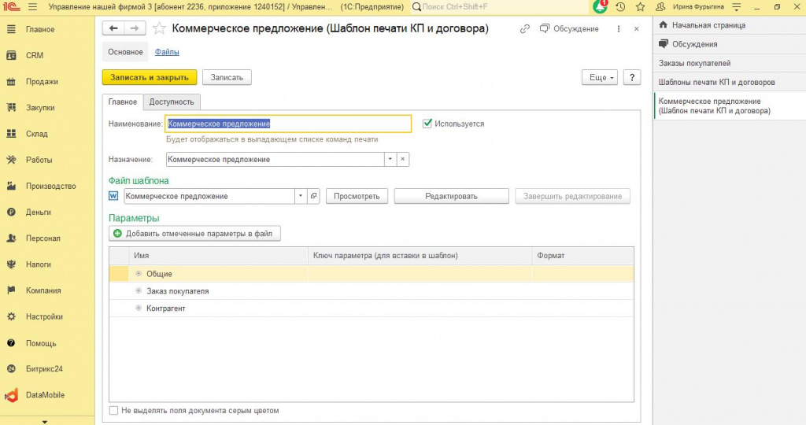Screen dimensions: 806x425
Task: Click the Word file type icon
Action: pyautogui.click(x=113, y=196)
